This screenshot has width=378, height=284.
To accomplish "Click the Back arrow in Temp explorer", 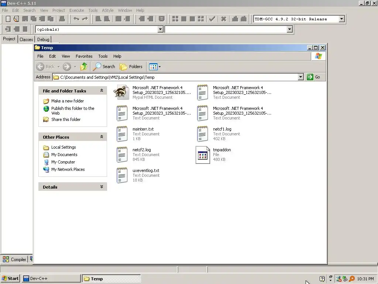I will click(40, 67).
